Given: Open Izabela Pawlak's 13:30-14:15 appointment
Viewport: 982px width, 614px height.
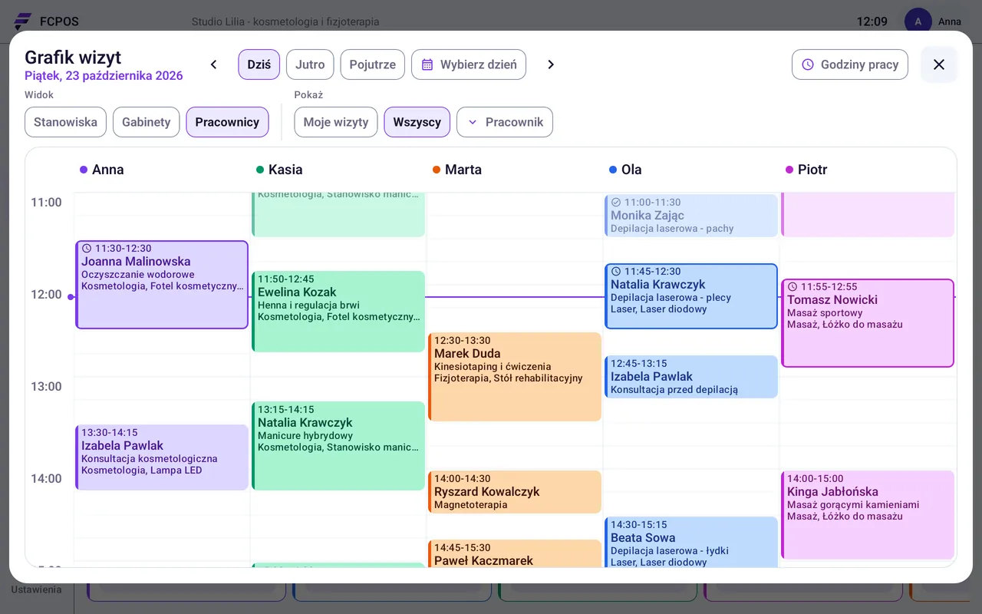Looking at the screenshot, I should pos(162,457).
